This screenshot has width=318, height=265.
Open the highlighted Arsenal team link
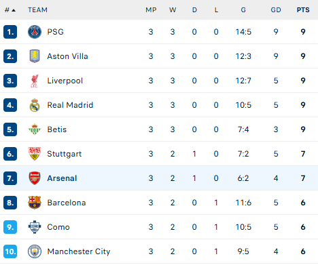coord(62,178)
